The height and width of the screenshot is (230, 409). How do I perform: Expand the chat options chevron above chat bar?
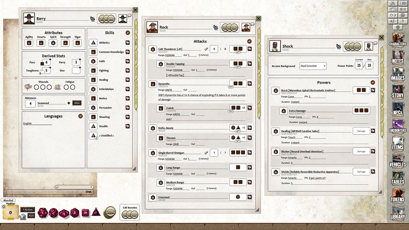pos(91,187)
